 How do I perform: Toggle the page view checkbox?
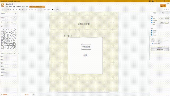(152, 21)
